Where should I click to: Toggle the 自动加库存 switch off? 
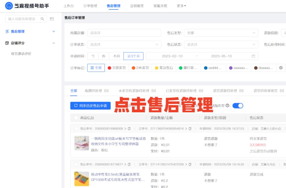(x=238, y=106)
